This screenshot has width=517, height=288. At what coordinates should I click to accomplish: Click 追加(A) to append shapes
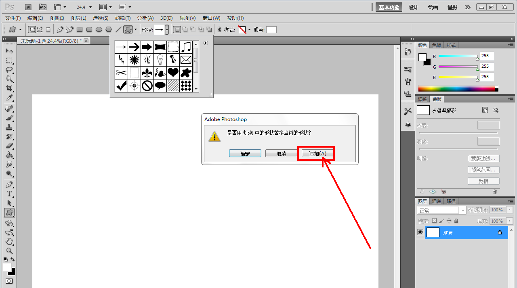(x=317, y=153)
